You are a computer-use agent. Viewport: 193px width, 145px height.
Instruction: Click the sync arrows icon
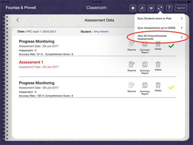(x=160, y=8)
